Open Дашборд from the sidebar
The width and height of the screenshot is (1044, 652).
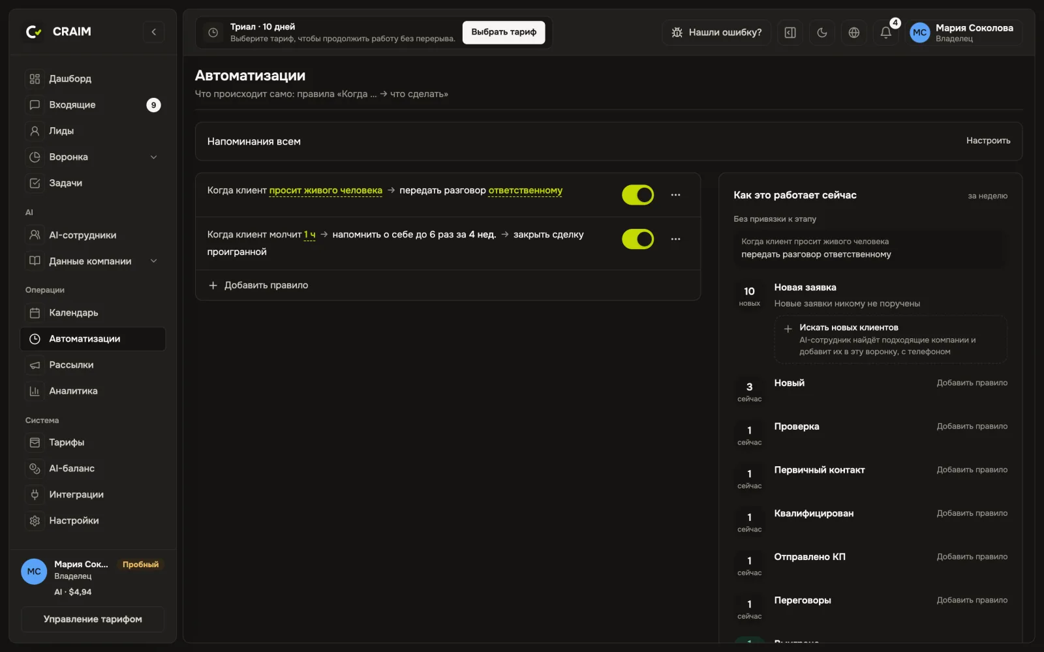[93, 79]
